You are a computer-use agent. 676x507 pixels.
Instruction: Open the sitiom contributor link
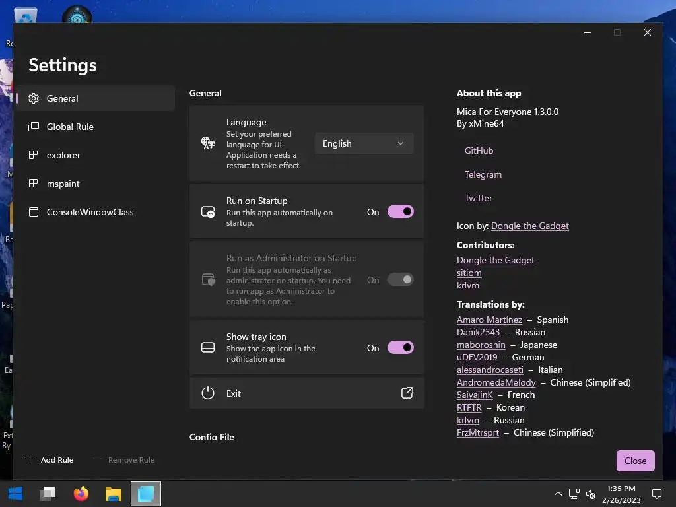pyautogui.click(x=469, y=273)
